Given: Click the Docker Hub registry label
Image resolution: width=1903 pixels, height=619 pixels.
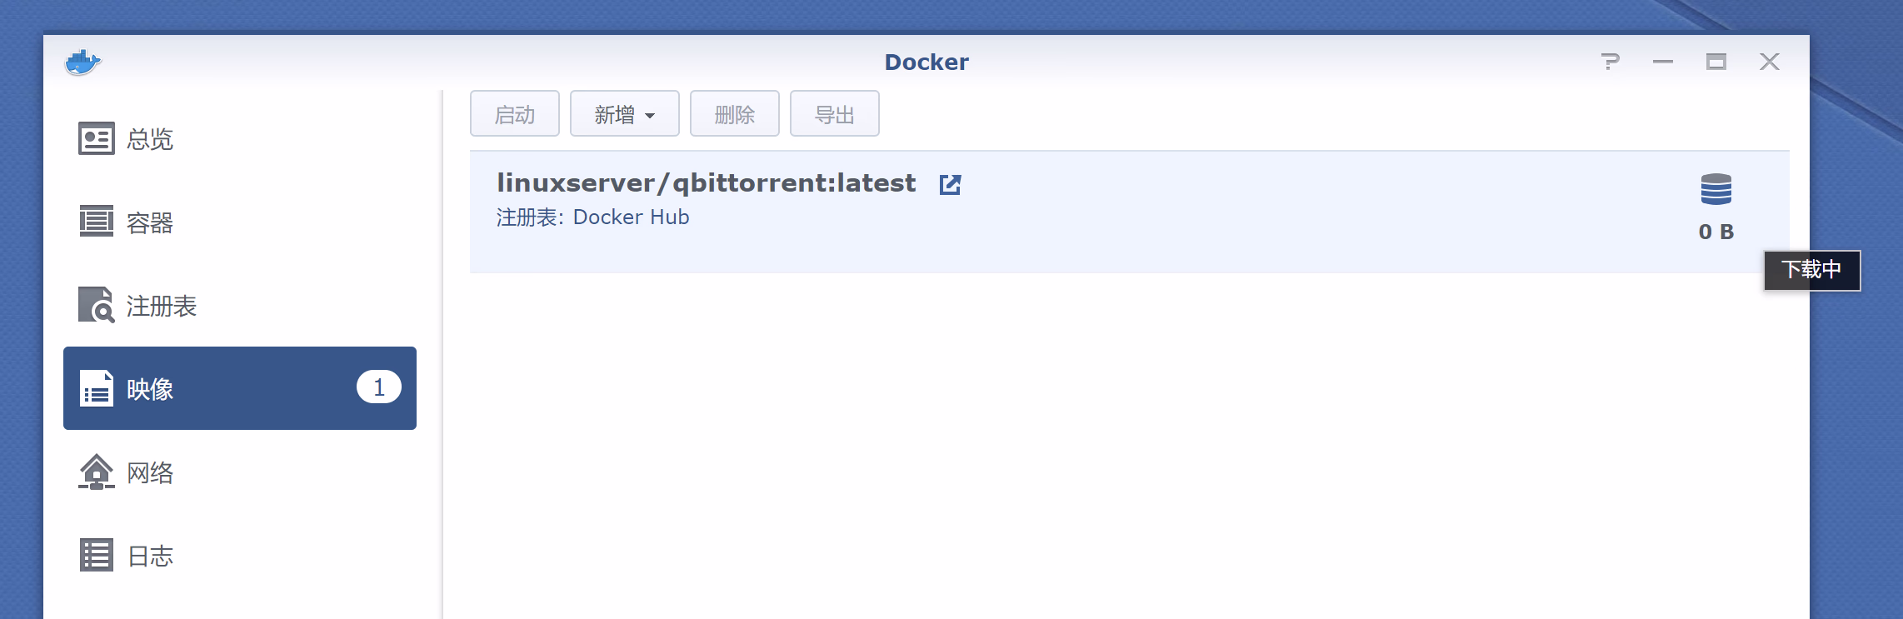Looking at the screenshot, I should (x=631, y=217).
